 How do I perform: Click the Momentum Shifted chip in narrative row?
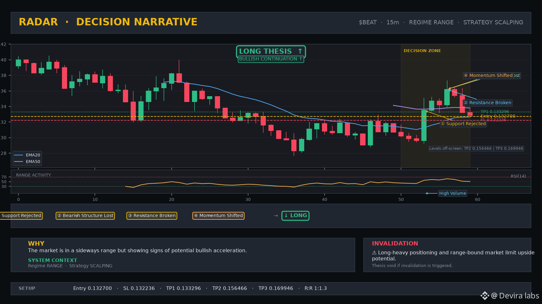pyautogui.click(x=218, y=216)
